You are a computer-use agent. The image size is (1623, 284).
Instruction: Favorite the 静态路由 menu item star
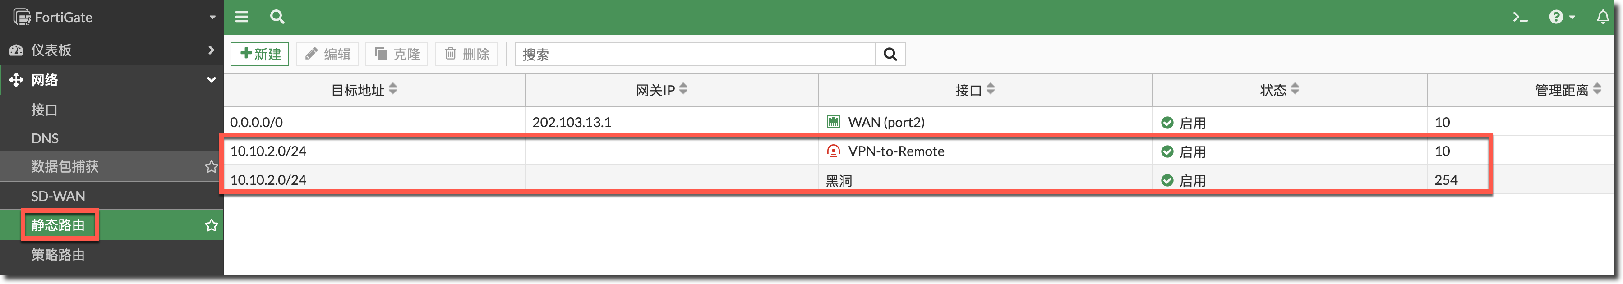(x=211, y=225)
